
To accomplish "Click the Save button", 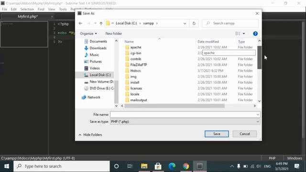I will 217,134.
